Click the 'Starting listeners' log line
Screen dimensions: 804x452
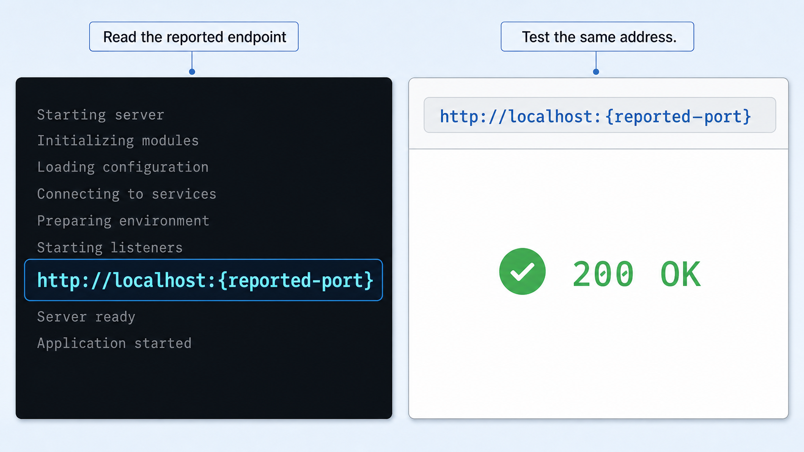(x=110, y=247)
